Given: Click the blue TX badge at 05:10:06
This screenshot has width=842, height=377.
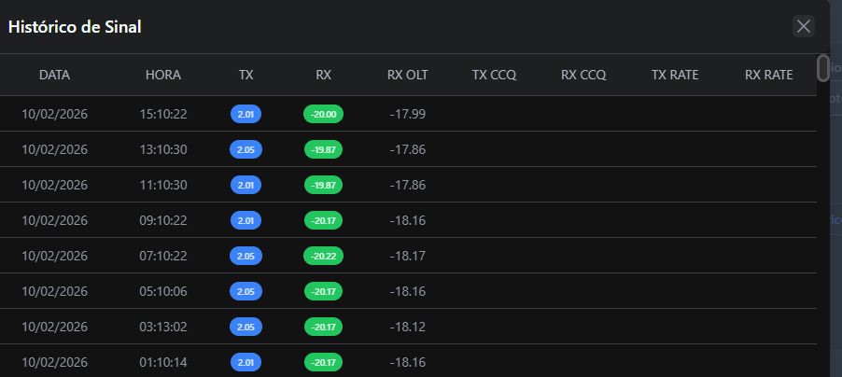Looking at the screenshot, I should [x=246, y=291].
